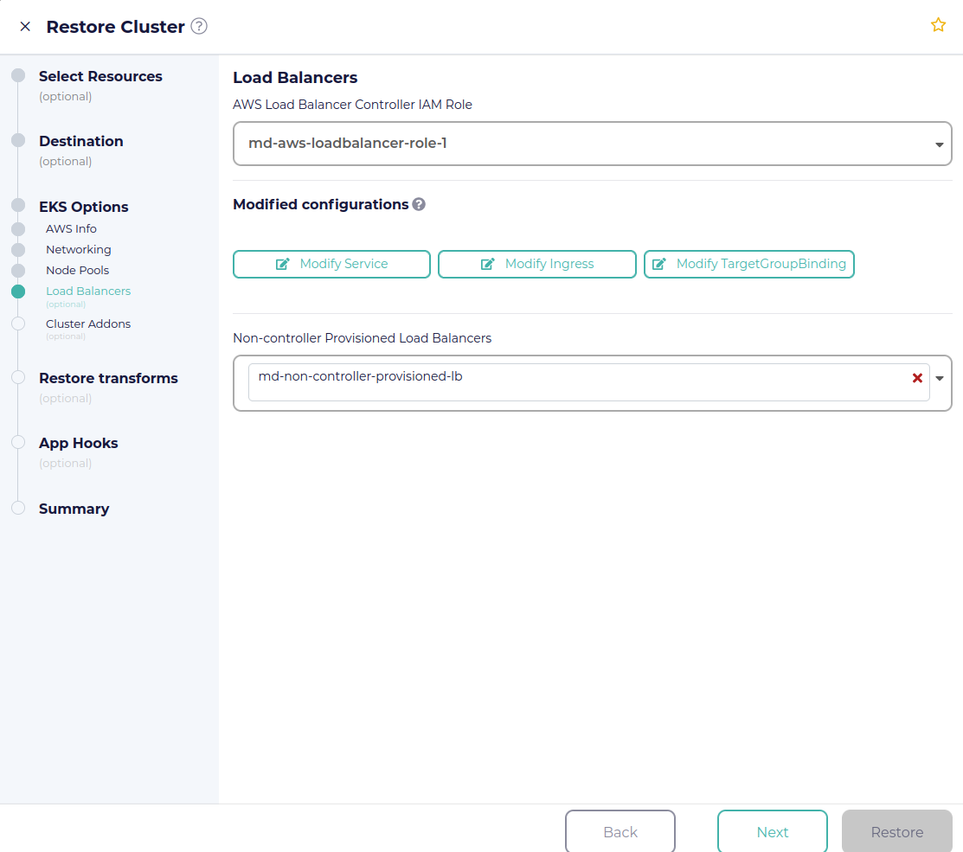
Task: Open help via the Restore Cluster question mark
Action: (x=198, y=26)
